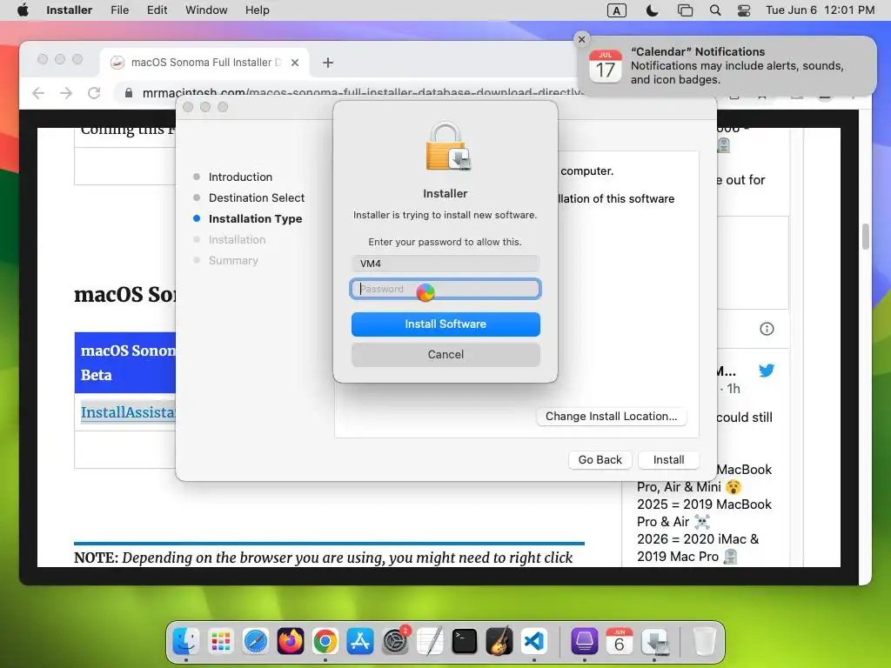Open the Window menu
Screen dimensions: 891x668
[206, 10]
